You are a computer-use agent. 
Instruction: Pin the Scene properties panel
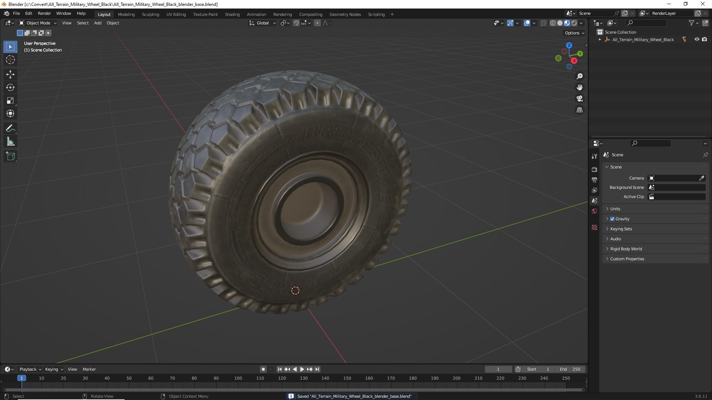(705, 155)
